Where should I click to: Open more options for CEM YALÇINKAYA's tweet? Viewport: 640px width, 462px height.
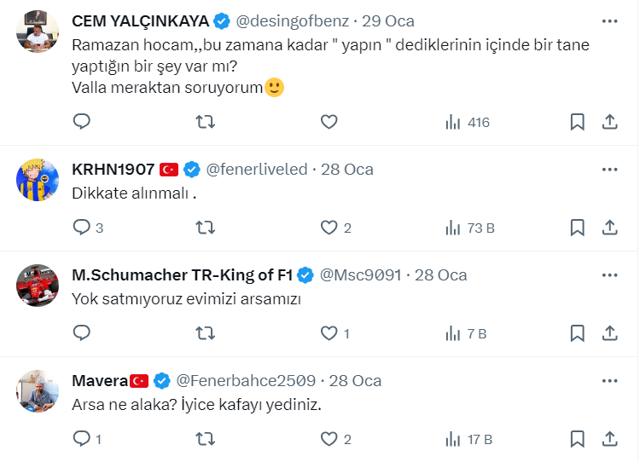coord(610,20)
